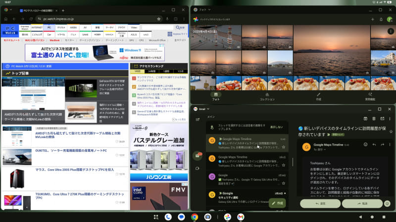Click the Mail icon in Gmail's side rail

tap(198, 155)
